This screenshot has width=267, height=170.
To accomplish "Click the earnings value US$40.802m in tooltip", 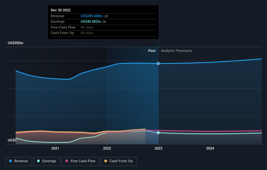I will pyautogui.click(x=91, y=21).
